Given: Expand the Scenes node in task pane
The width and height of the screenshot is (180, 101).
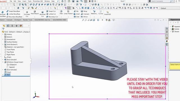Looking at the screenshot, I should [171, 29].
